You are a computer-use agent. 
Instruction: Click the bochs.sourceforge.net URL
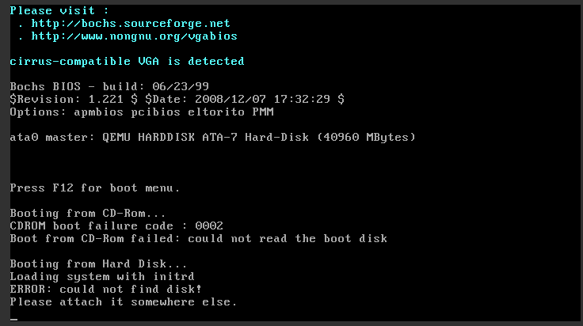pyautogui.click(x=127, y=24)
